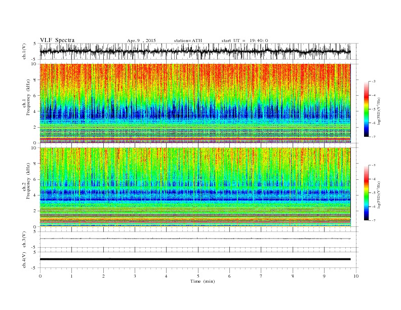Click inside the ch.1 frequency spectrogram
Image resolution: width=401 pixels, height=310 pixels.
click(195, 103)
